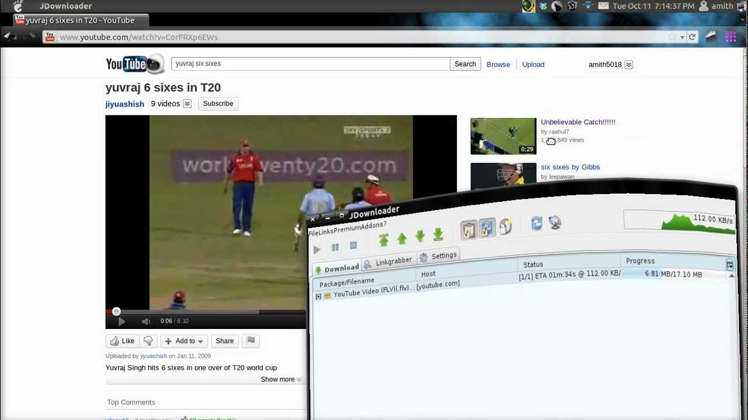This screenshot has width=748, height=420.
Task: Switch to the Linkgrabber tab
Action: point(387,262)
